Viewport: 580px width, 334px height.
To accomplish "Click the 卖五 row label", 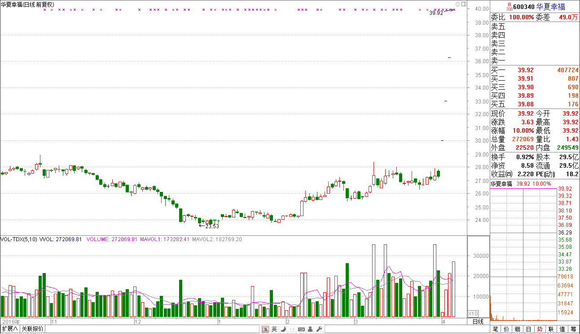I will point(498,27).
